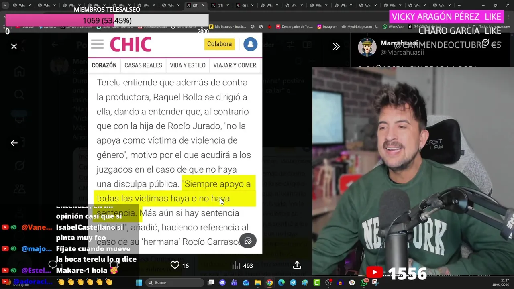This screenshot has width=514, height=289.
Task: Open the Descargador de You... bookmark
Action: click(294, 27)
